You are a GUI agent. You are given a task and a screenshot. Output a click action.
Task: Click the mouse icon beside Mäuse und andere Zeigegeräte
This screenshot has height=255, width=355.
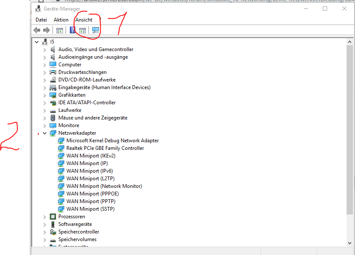[53, 118]
